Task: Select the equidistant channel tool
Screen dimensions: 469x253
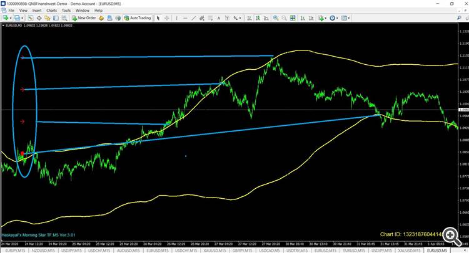Action: point(202,18)
